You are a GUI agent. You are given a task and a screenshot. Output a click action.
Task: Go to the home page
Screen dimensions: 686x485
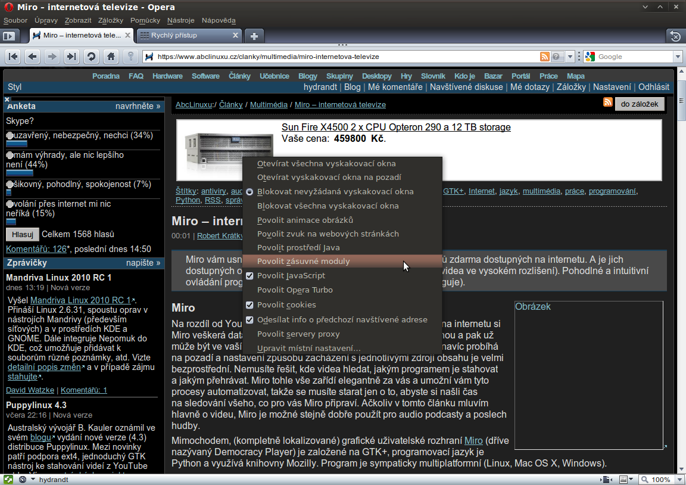pyautogui.click(x=111, y=57)
